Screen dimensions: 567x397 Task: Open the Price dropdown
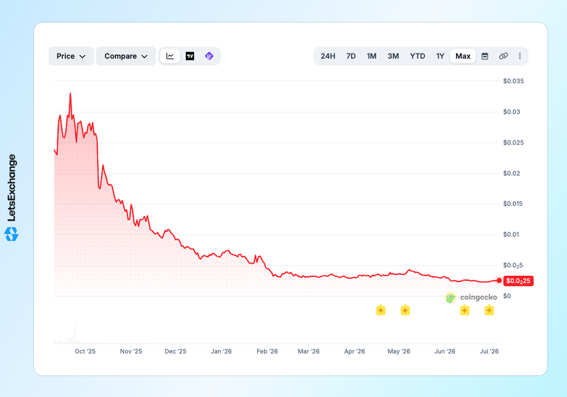click(71, 56)
